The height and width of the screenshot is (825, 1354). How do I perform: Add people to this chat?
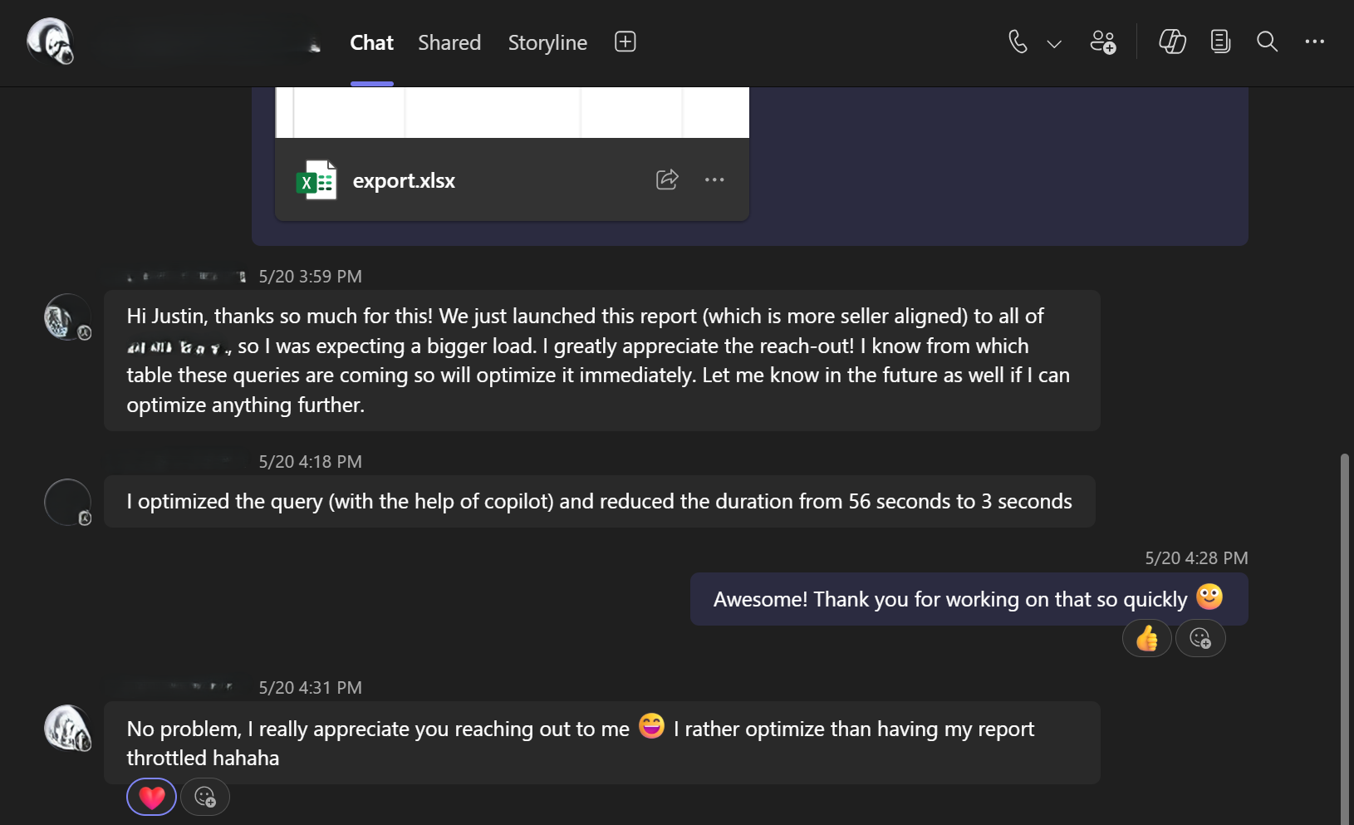point(1103,42)
